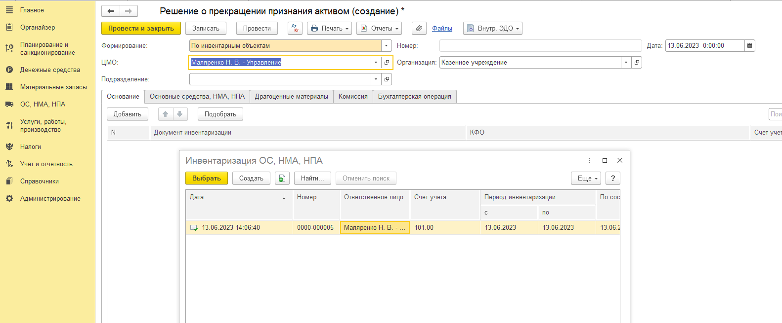
Task: Close the Инвентаризация ОС, НМА, НПА dialog
Action: (x=620, y=160)
